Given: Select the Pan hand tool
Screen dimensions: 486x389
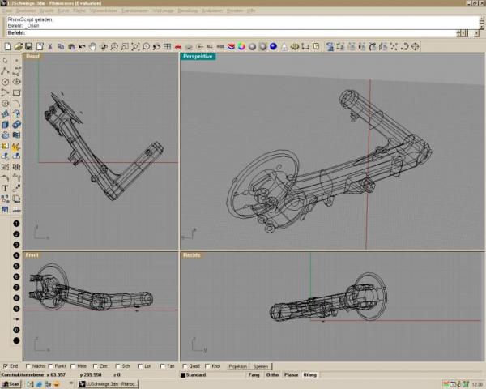Looking at the screenshot, I should click(92, 46).
